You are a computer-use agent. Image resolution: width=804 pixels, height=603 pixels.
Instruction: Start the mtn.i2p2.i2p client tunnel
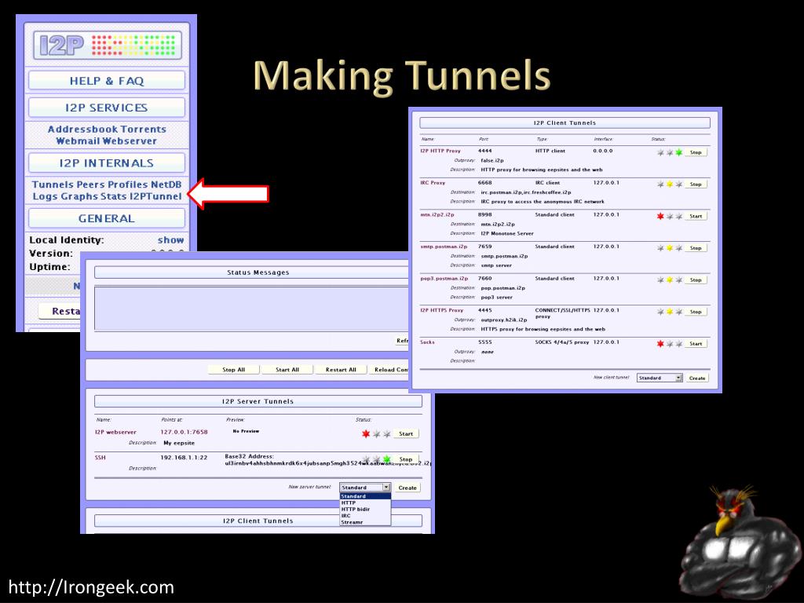696,216
